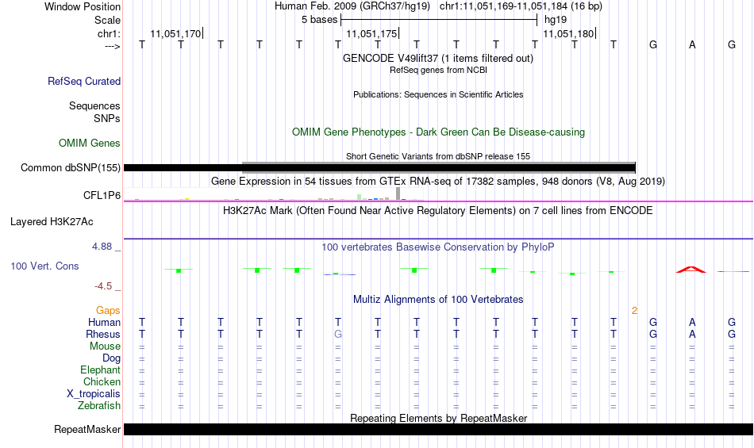Click the Common dbSNP variant bar
This screenshot has width=754, height=448.
click(380, 167)
